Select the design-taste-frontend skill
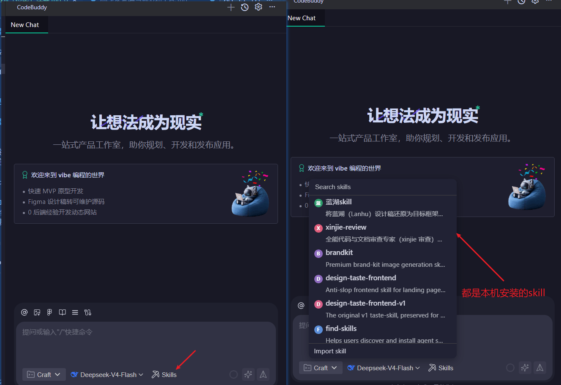The height and width of the screenshot is (385, 561). [383, 284]
